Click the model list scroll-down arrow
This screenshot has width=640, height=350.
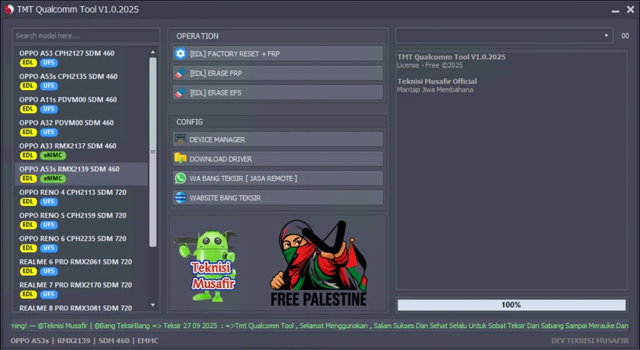point(153,305)
